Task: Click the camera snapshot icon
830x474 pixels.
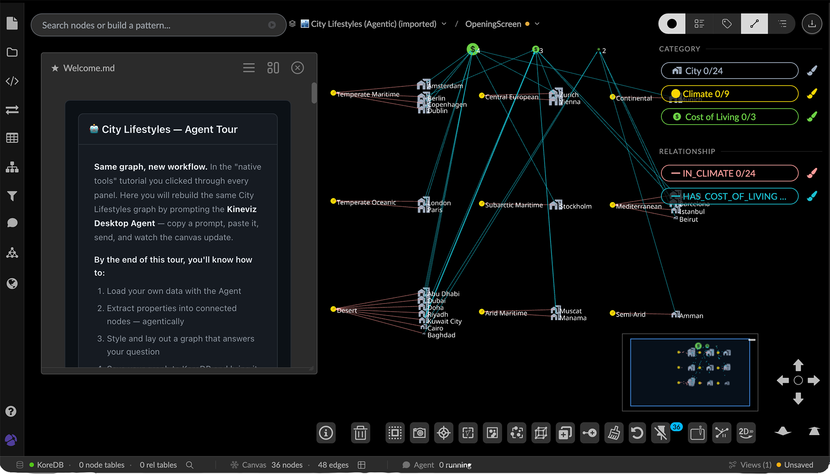Action: [x=419, y=433]
